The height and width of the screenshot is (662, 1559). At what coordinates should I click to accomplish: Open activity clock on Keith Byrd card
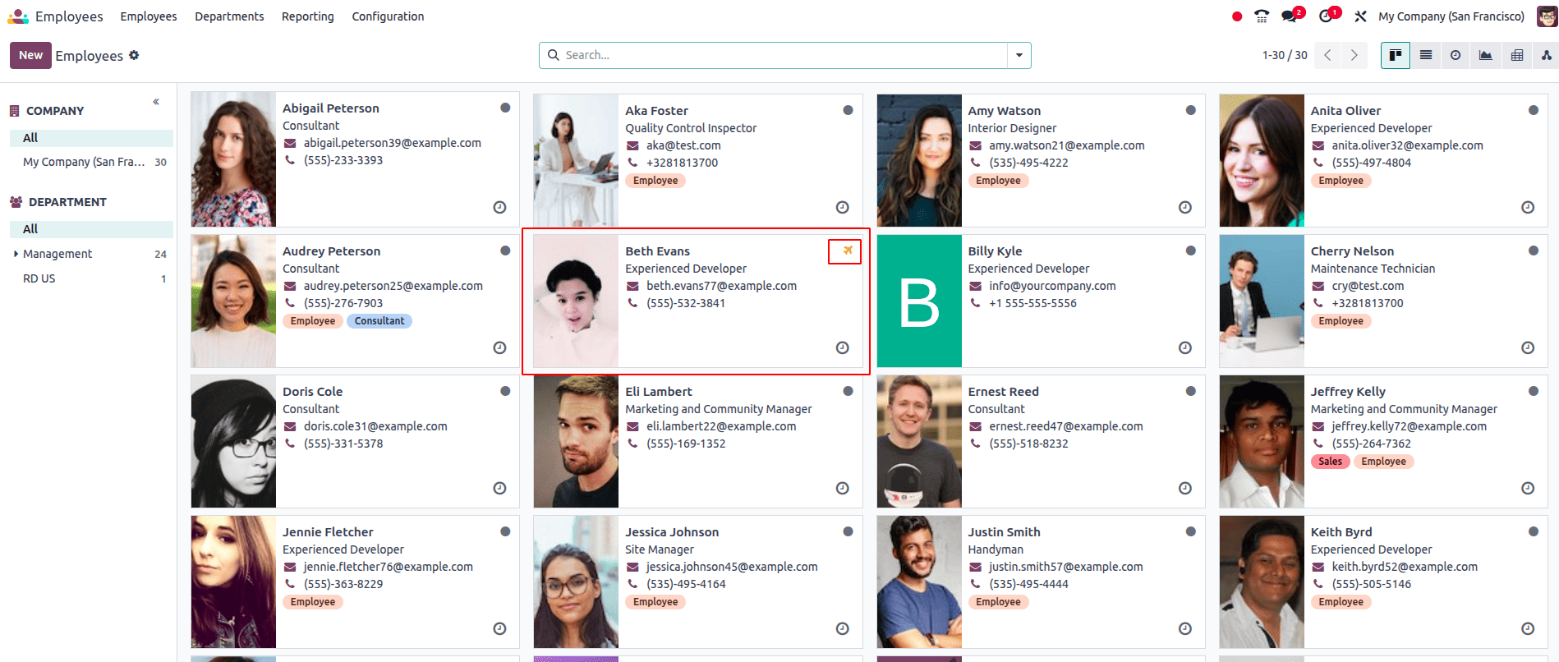click(1528, 628)
